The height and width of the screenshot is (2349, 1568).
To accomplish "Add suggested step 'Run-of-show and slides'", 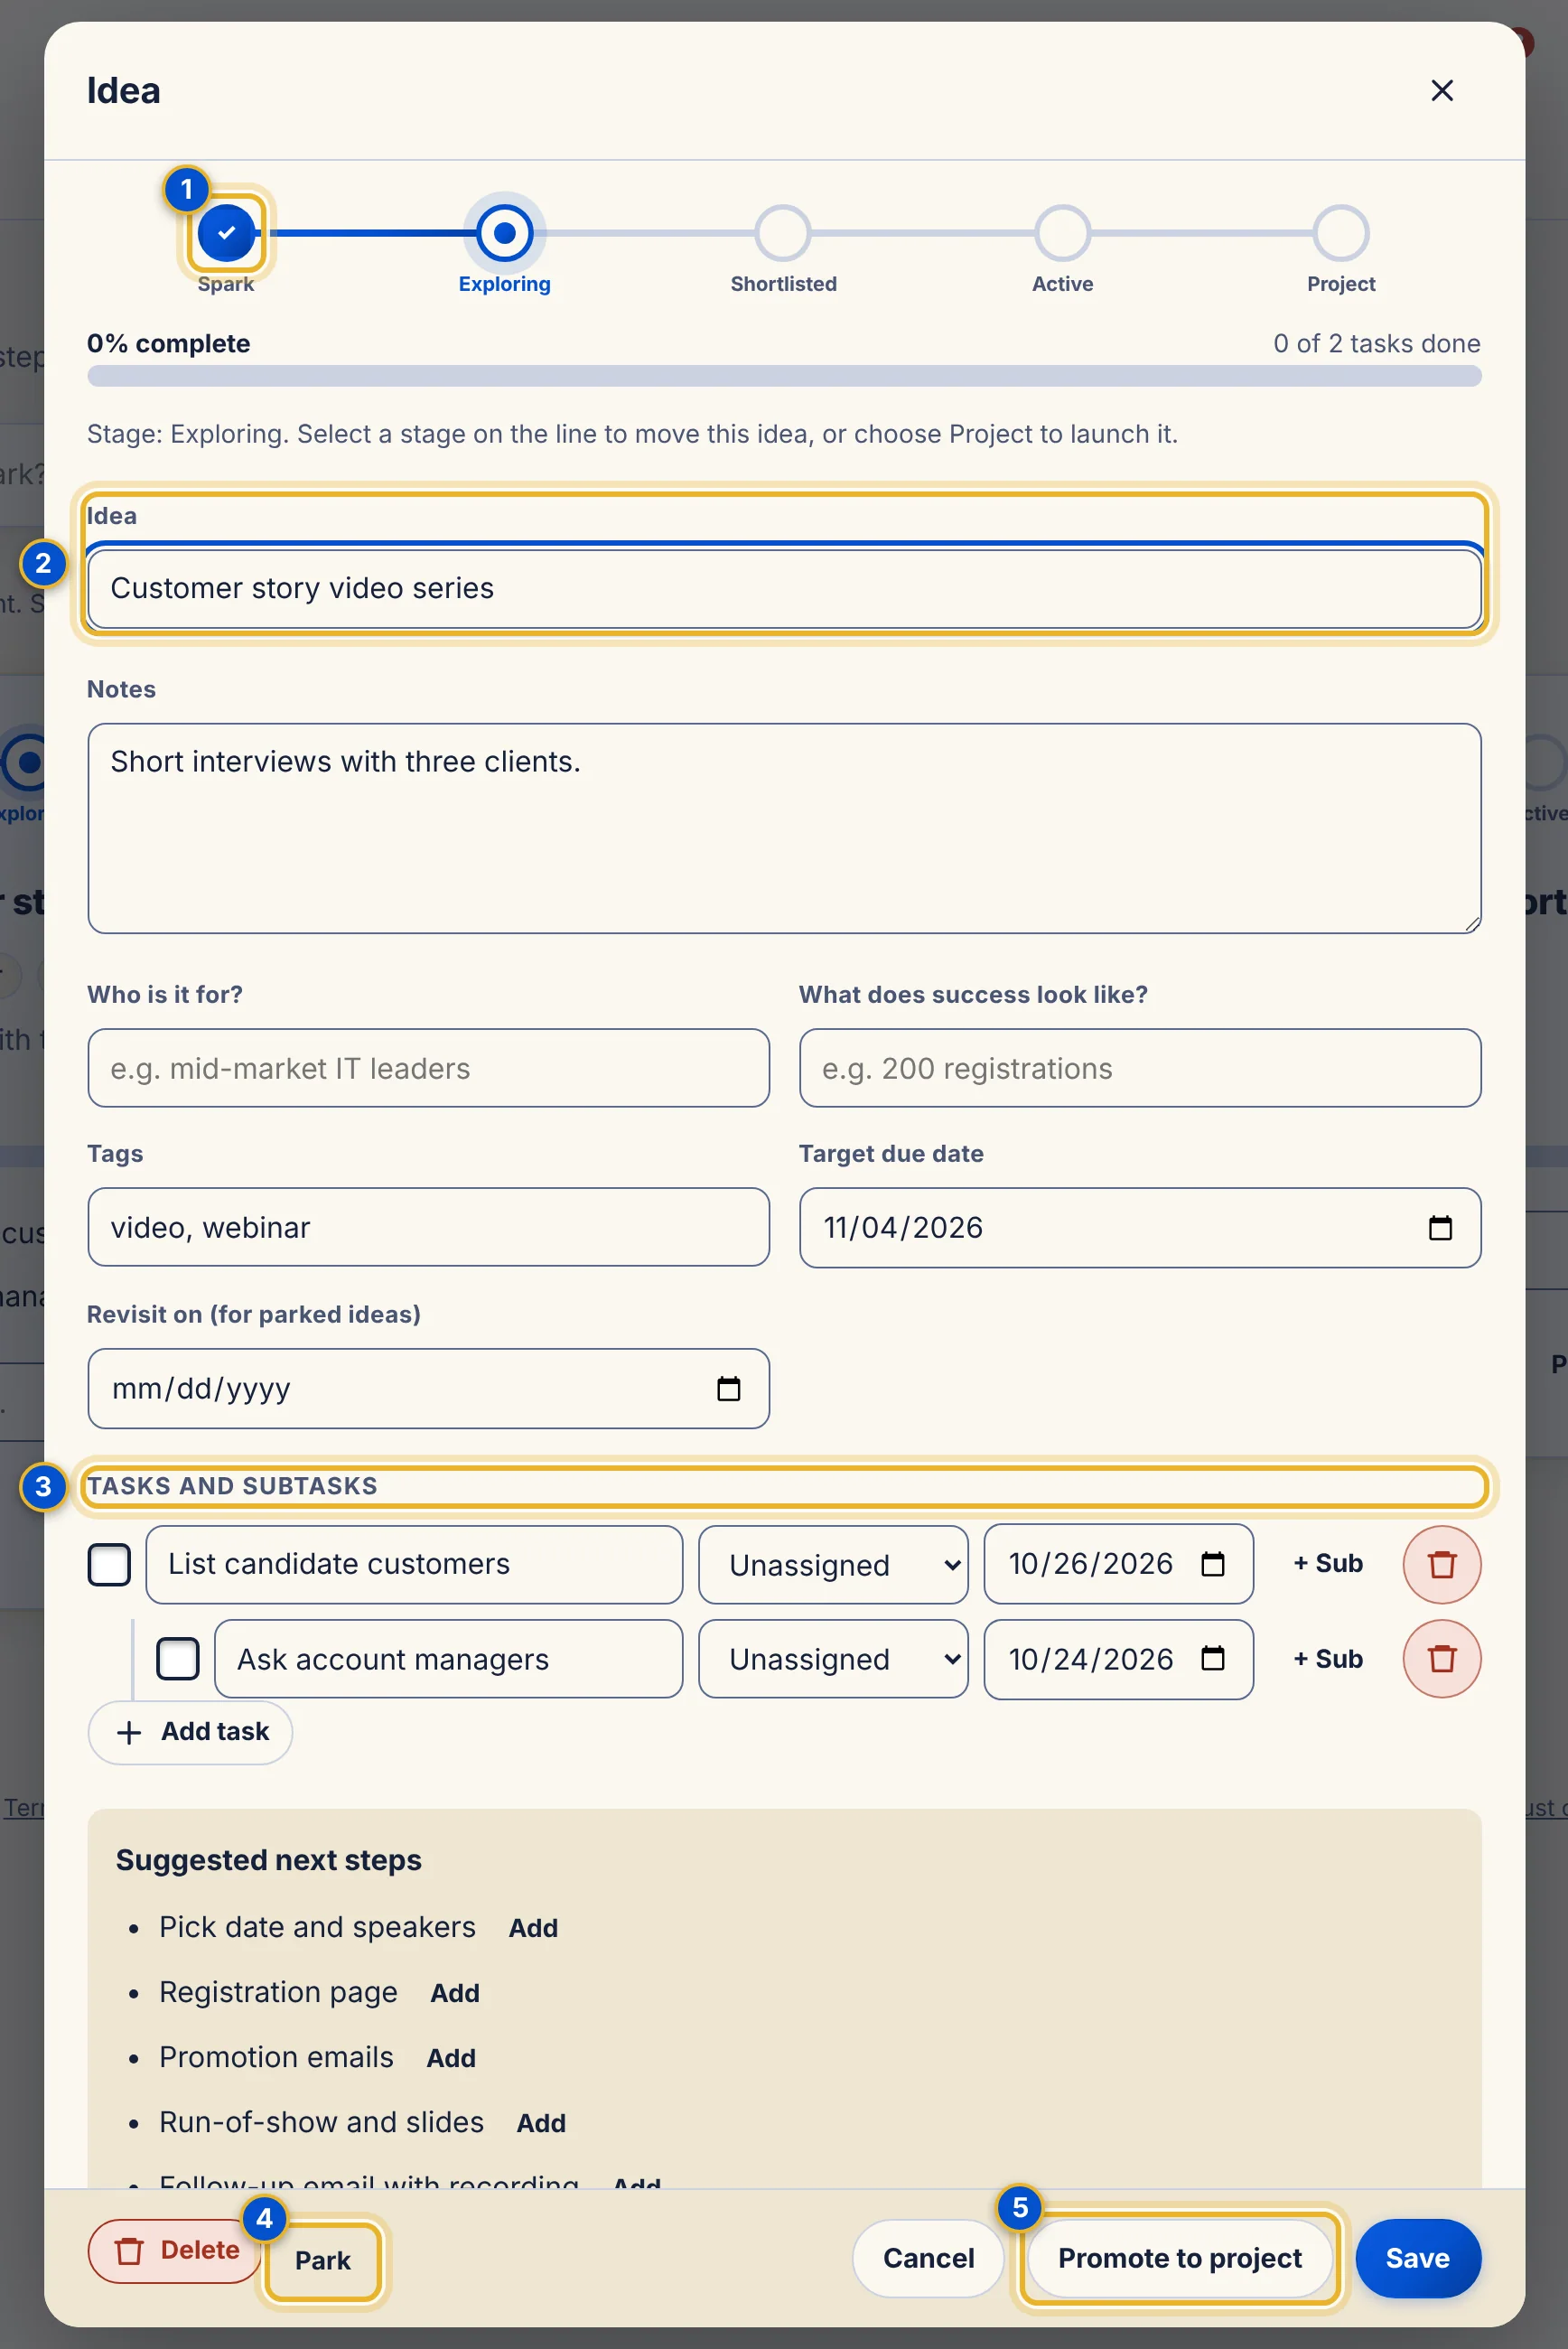I will pos(541,2122).
